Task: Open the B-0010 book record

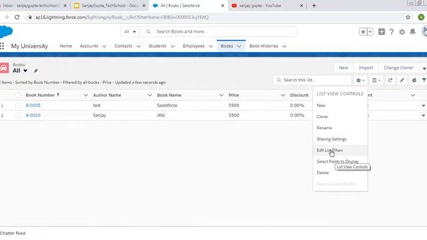Action: 33,115
